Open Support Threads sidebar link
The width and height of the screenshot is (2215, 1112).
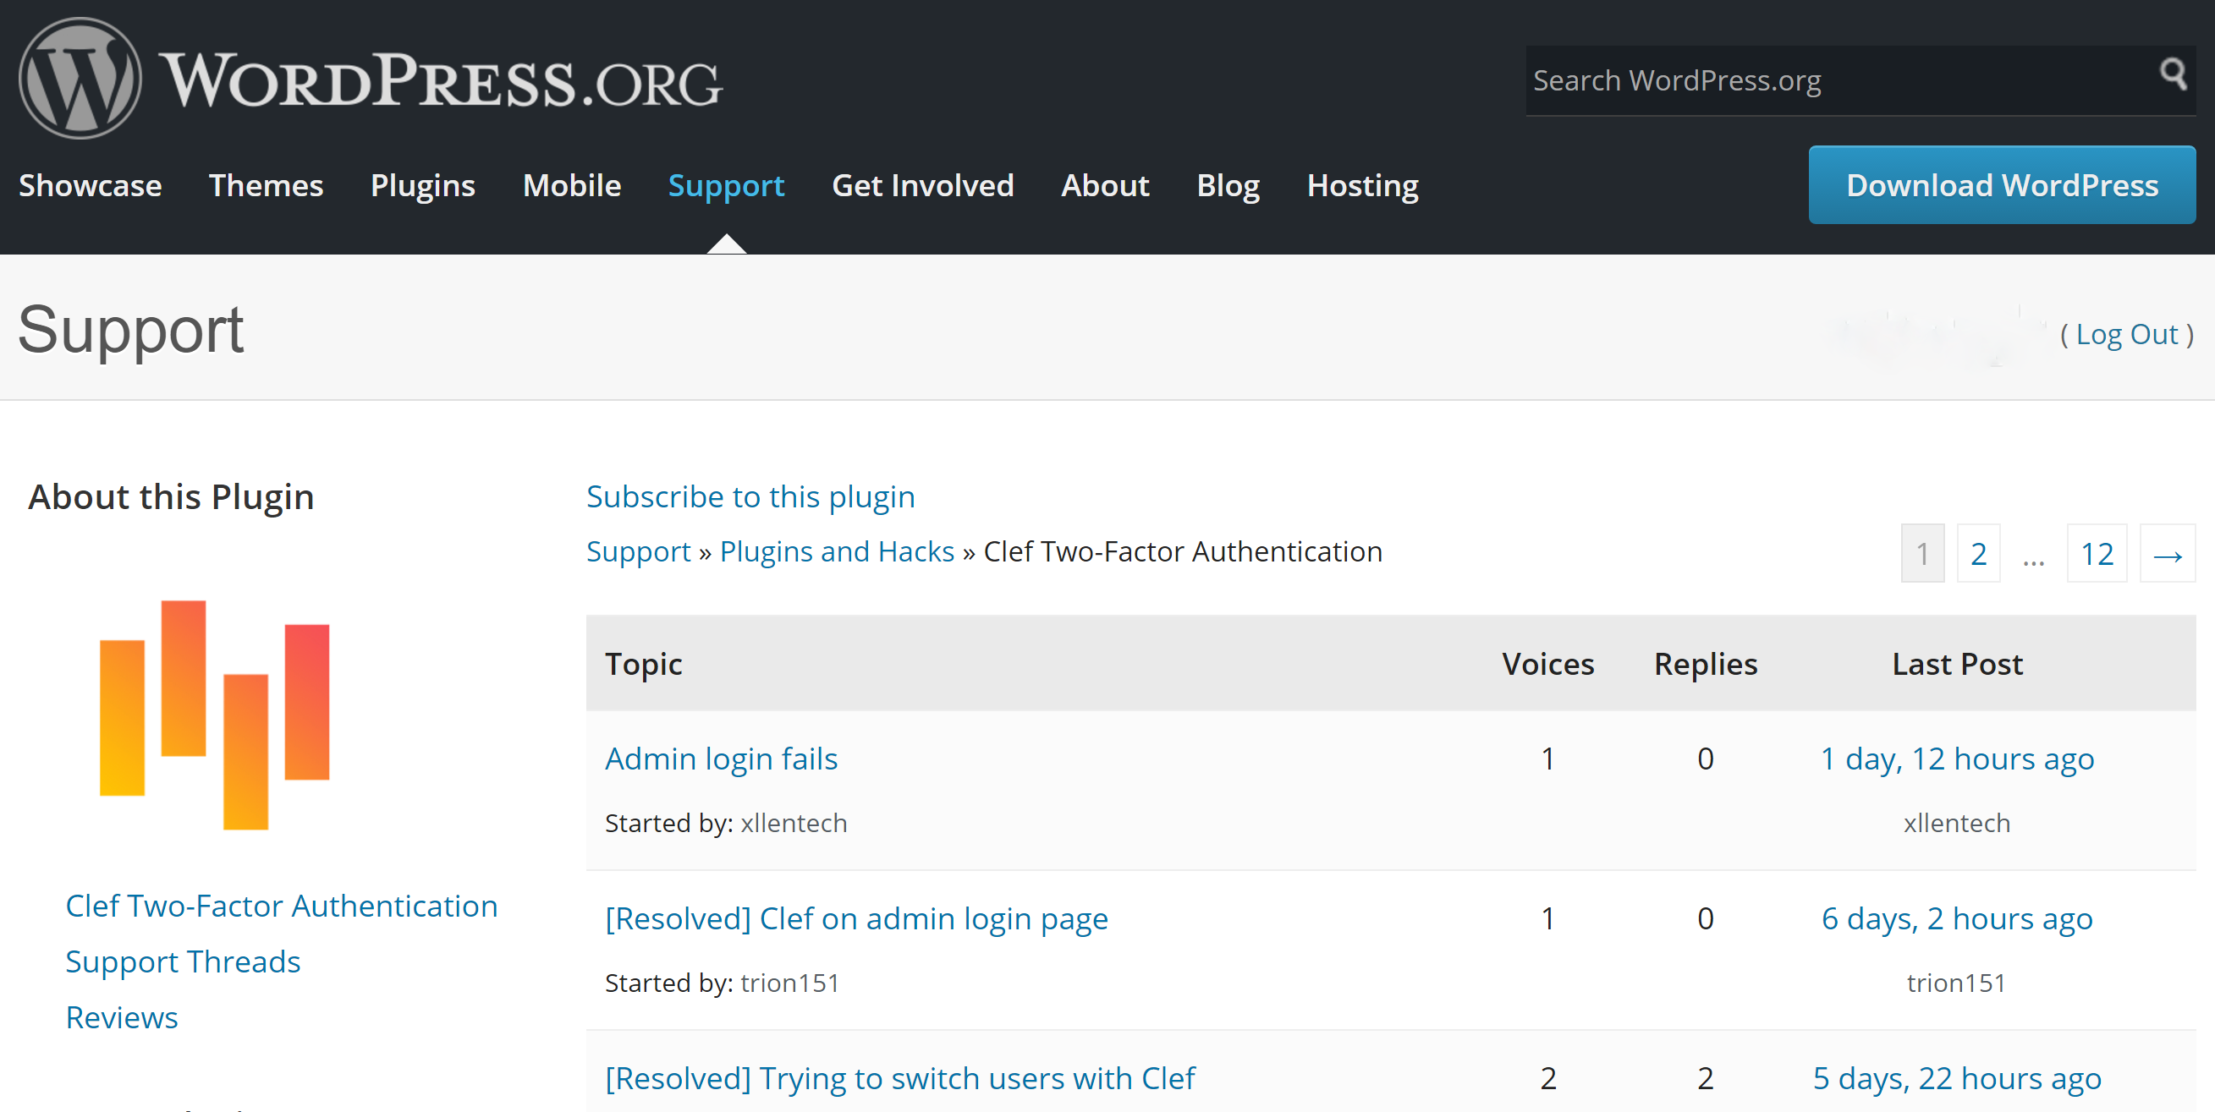(182, 961)
